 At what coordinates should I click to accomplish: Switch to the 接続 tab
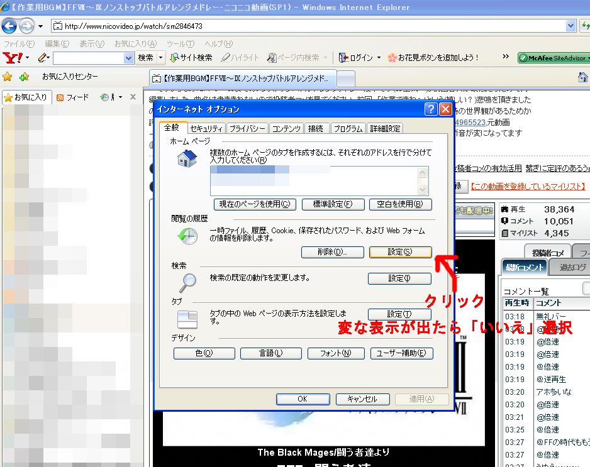pos(316,129)
